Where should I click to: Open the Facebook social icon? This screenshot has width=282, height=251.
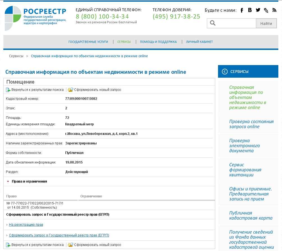tap(242, 10)
